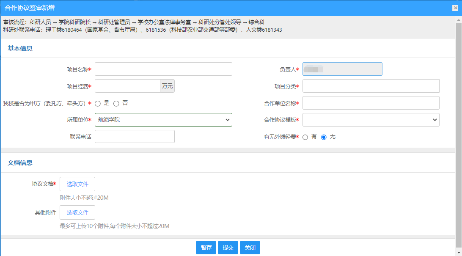Select 否 radio for 我校是否为甲方
Image resolution: width=462 pixels, height=256 pixels.
coord(116,104)
